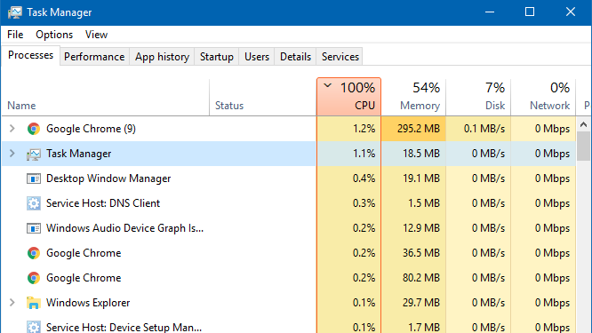
Task: Click the 80.2 MB memory cell
Action: pyautogui.click(x=413, y=278)
